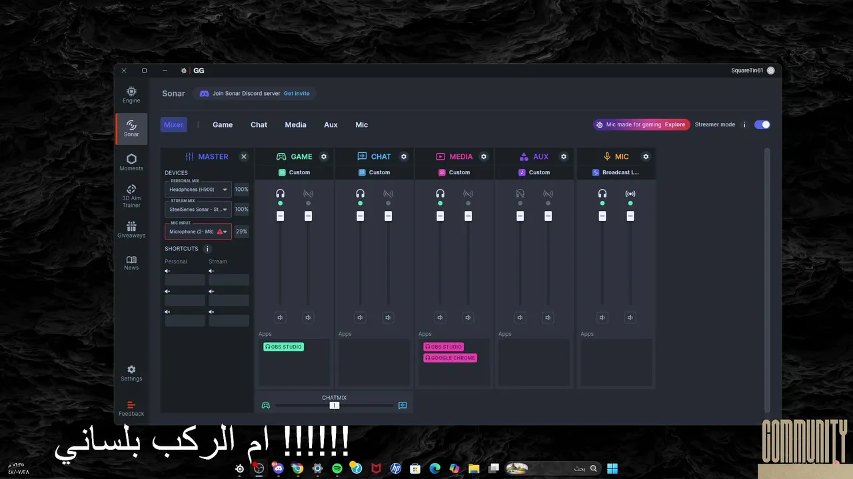Click the Shortcuts info icon
853x479 pixels.
click(207, 249)
